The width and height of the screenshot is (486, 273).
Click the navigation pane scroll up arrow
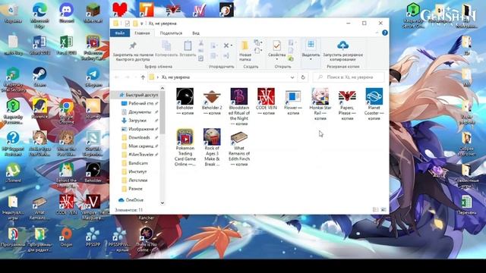163,89
